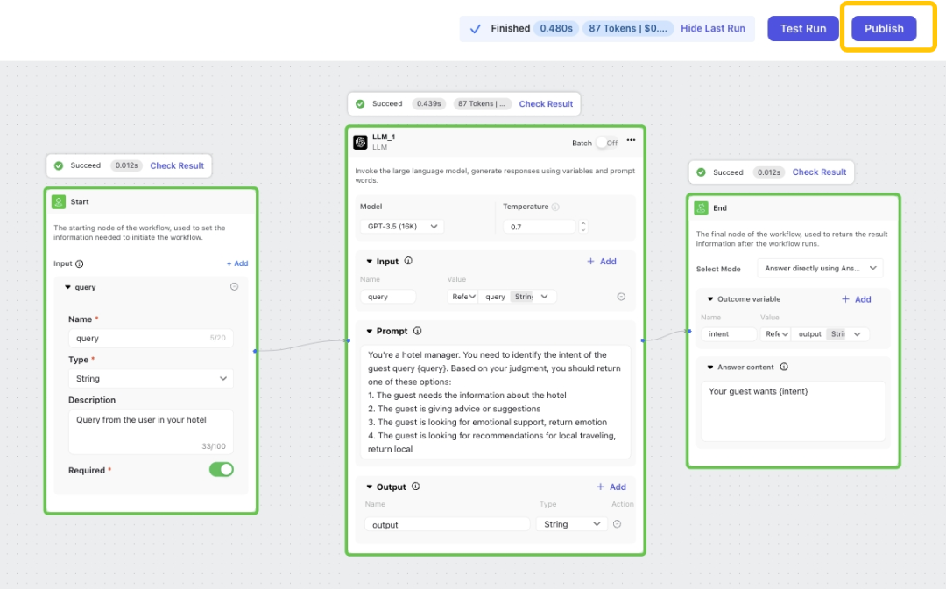Screen dimensions: 946x589
Task: Click Hide Last Run link
Action: (713, 29)
